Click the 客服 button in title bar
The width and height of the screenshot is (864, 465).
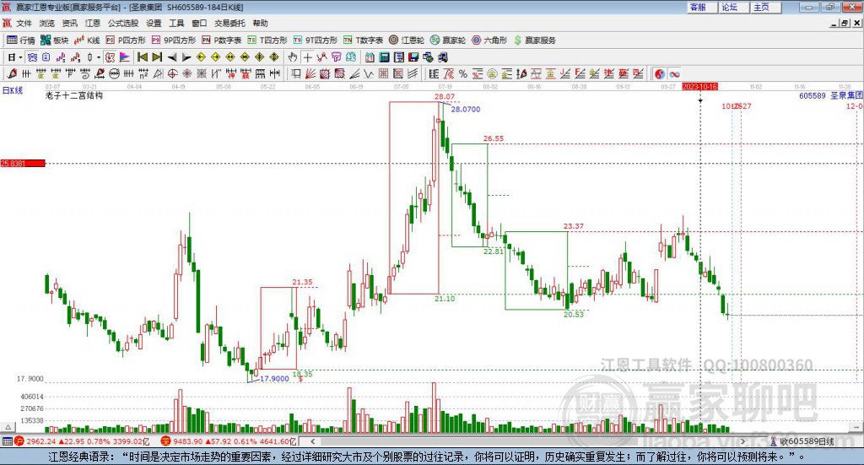click(x=702, y=7)
